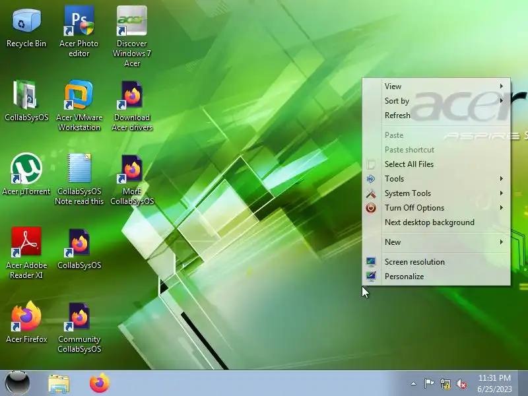
Task: Select the MorE CollabSysOS shortcut
Action: 131,179
